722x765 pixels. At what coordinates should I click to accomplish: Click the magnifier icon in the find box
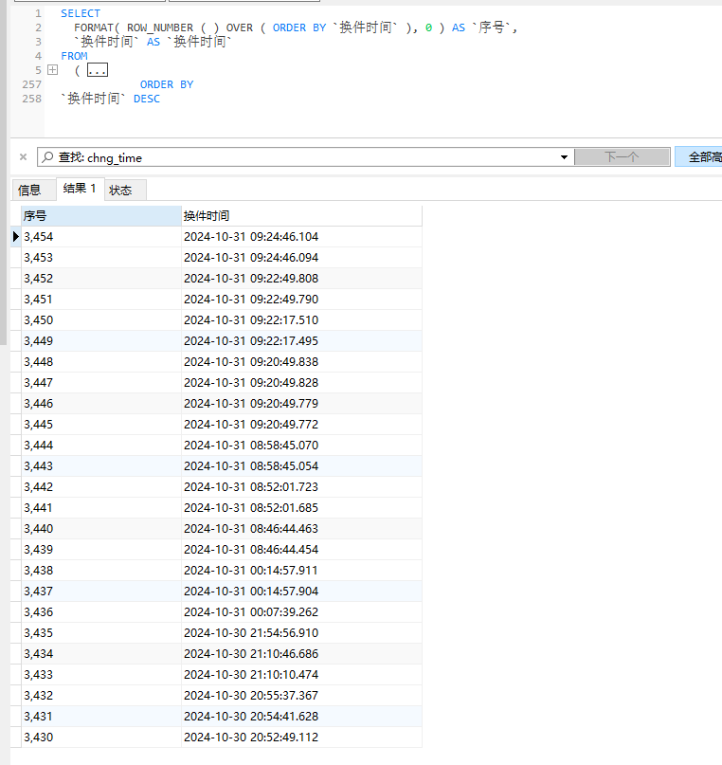pyautogui.click(x=47, y=157)
